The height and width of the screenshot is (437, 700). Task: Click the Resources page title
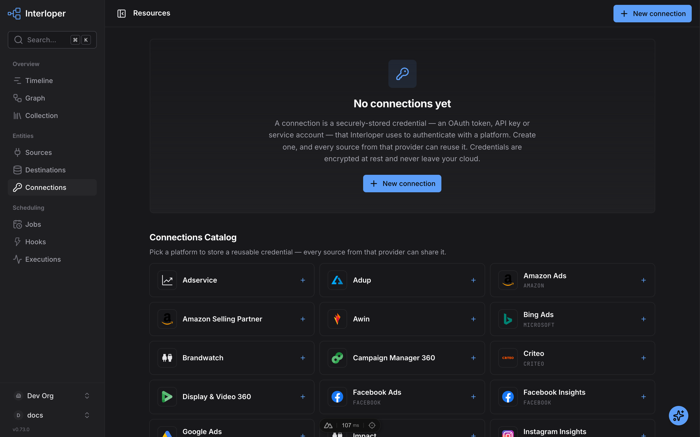click(x=152, y=13)
